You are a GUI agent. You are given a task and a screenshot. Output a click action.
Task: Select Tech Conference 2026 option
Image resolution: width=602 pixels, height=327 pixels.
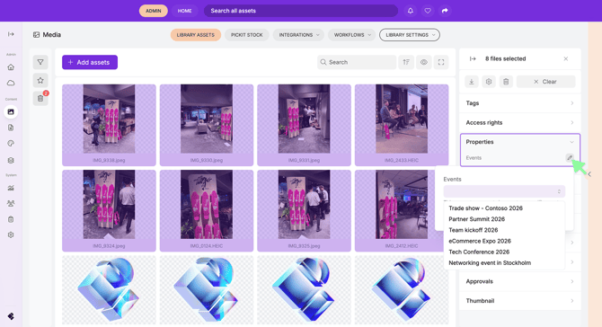coord(504,252)
